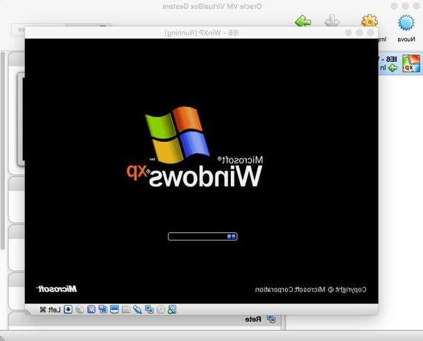Click the IE6 - WinXP [Running] window title
This screenshot has height=341, width=423.
click(202, 33)
